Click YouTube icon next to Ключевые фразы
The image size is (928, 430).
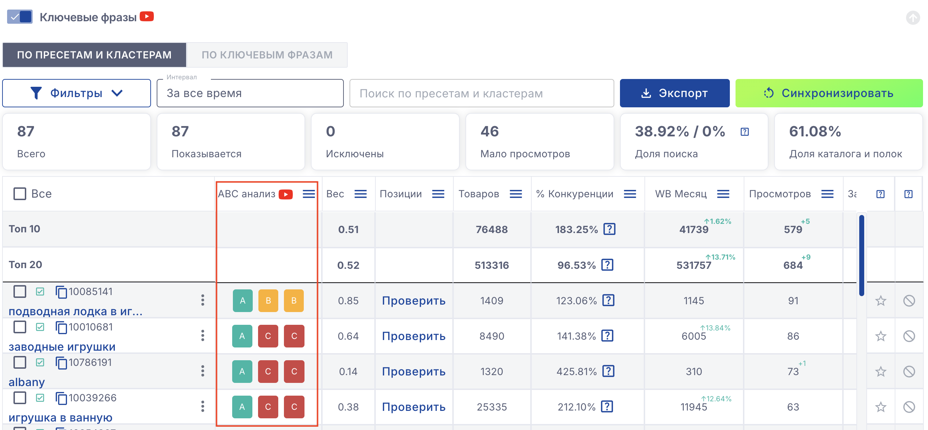coord(147,17)
